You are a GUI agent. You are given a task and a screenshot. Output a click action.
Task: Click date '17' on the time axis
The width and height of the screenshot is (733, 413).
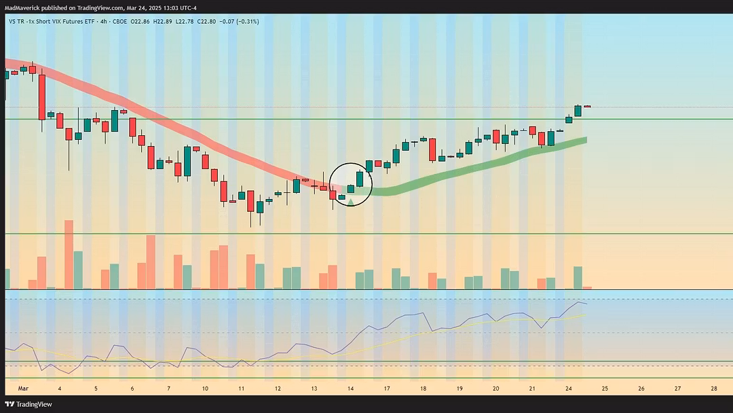(387, 389)
